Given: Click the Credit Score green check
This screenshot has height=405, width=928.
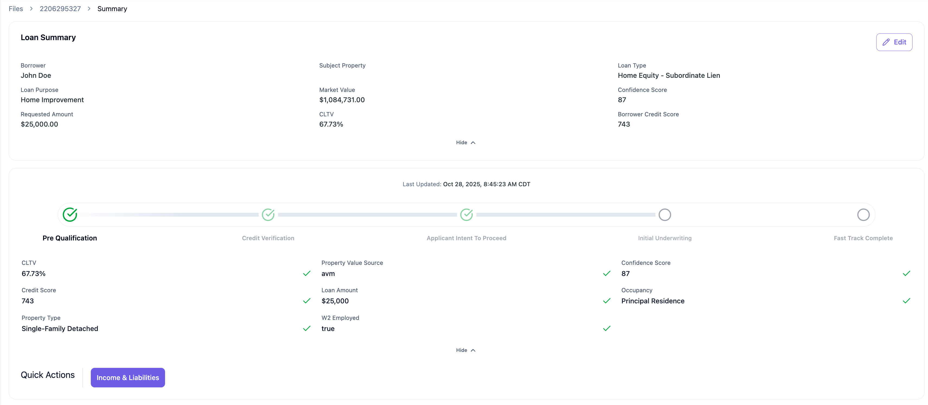Looking at the screenshot, I should click(x=307, y=301).
